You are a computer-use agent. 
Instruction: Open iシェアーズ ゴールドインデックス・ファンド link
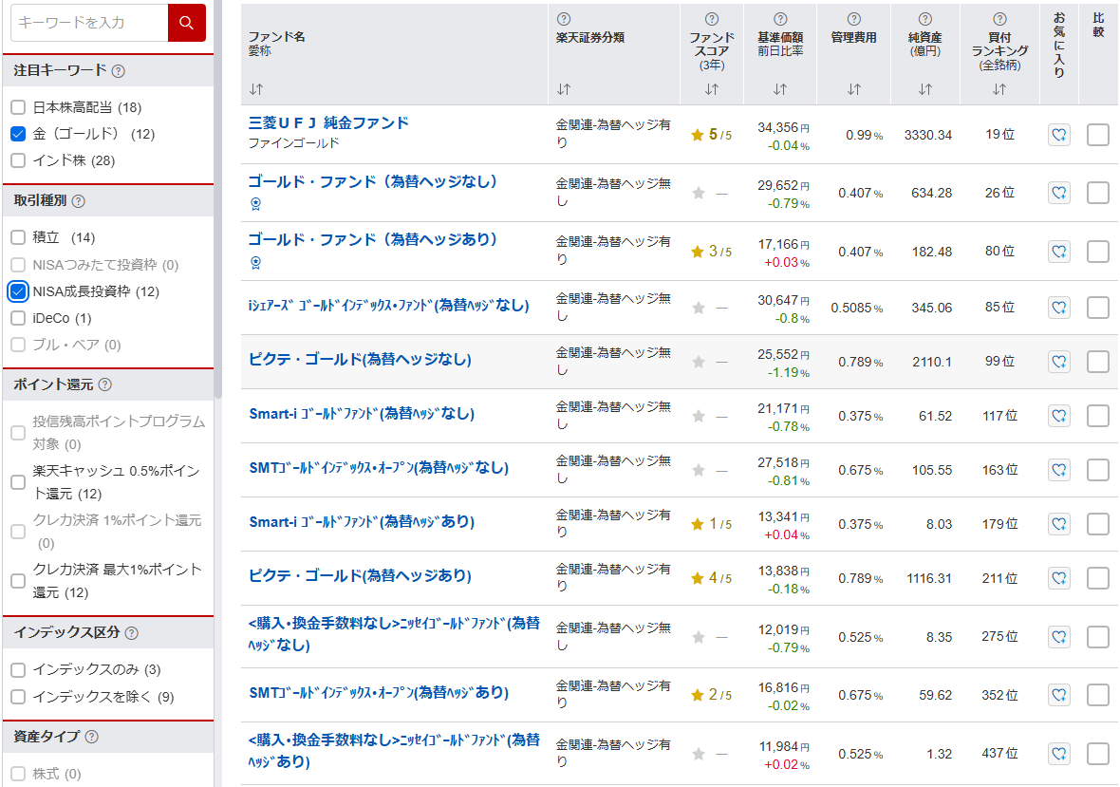pyautogui.click(x=388, y=306)
